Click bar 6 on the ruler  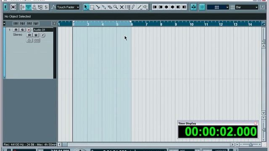point(132,24)
